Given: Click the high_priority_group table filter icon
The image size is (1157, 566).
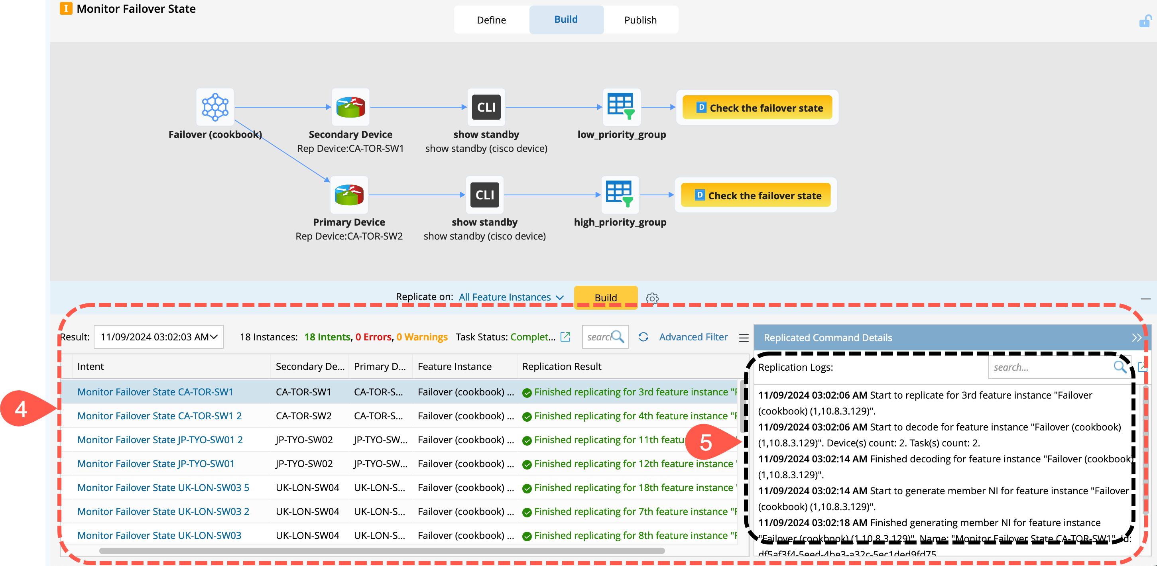Looking at the screenshot, I should click(620, 195).
